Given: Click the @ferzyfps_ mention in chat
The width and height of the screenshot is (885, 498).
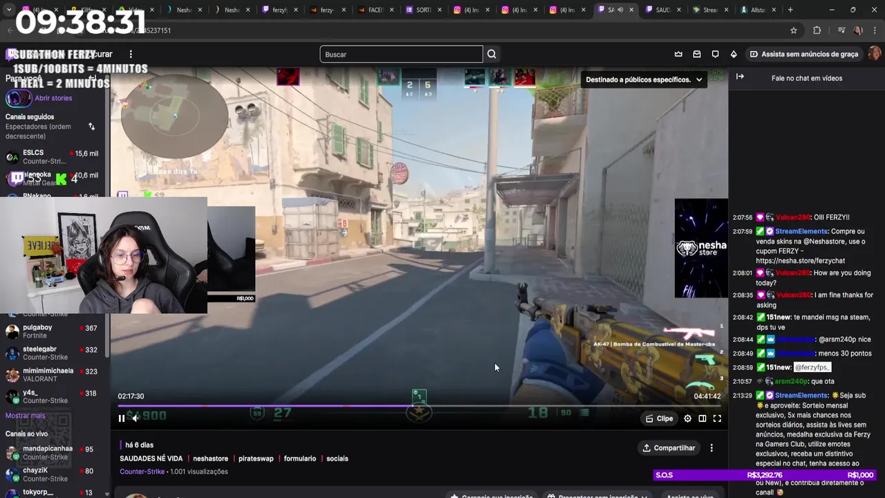Looking at the screenshot, I should point(812,367).
